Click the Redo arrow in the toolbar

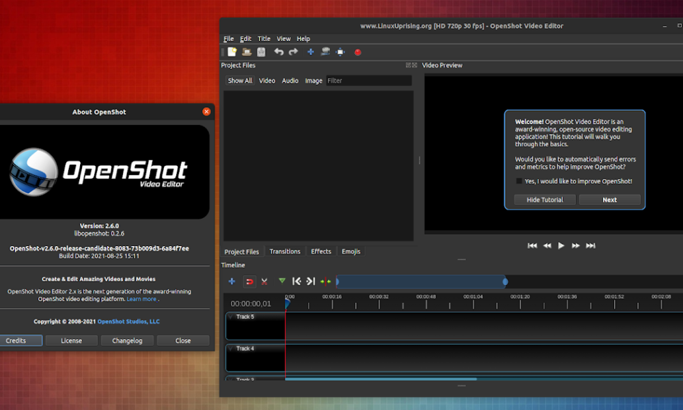[293, 52]
